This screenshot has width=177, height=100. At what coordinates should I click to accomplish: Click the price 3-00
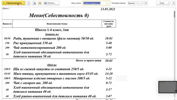coord(109,47)
